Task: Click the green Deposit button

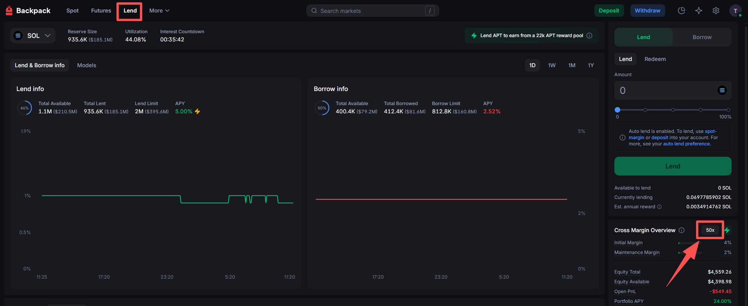Action: pyautogui.click(x=608, y=11)
